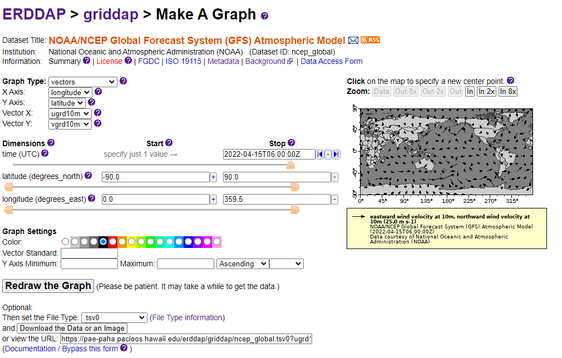Open help icon beside time (UTC)
This screenshot has height=358, width=562.
click(45, 153)
